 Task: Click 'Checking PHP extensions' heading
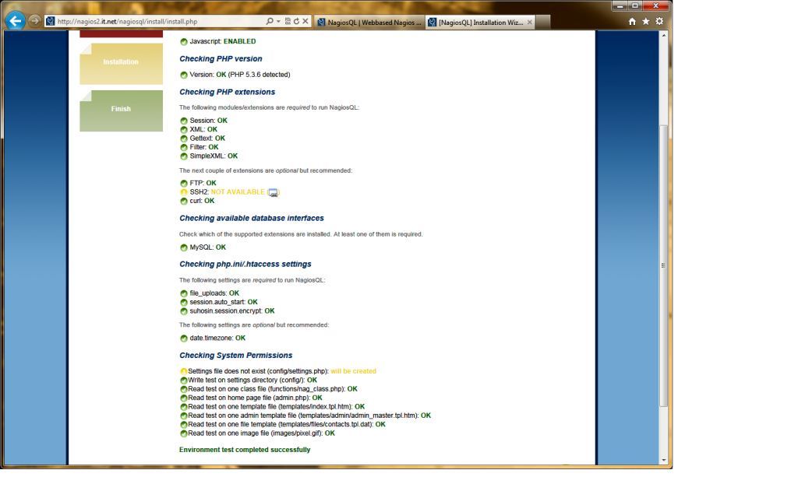point(227,92)
